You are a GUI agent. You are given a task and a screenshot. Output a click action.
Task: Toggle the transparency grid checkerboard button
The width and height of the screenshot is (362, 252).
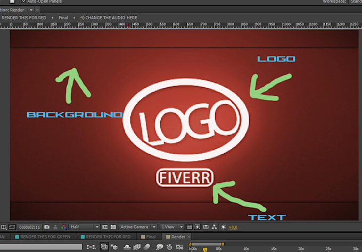coord(113,227)
